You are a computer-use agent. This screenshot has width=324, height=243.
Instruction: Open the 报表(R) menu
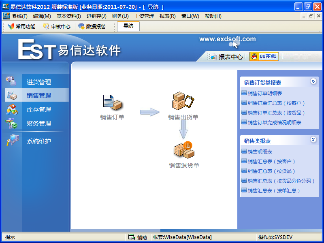click(x=167, y=16)
